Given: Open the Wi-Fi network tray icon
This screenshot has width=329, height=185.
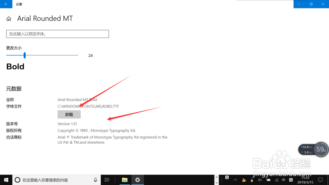Looking at the screenshot, I should point(277,180).
